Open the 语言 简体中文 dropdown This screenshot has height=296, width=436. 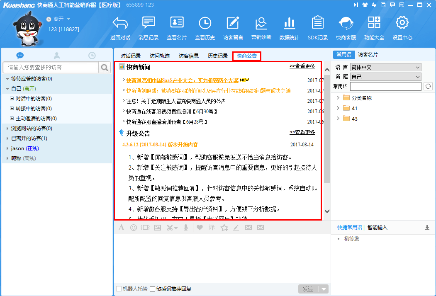click(385, 67)
